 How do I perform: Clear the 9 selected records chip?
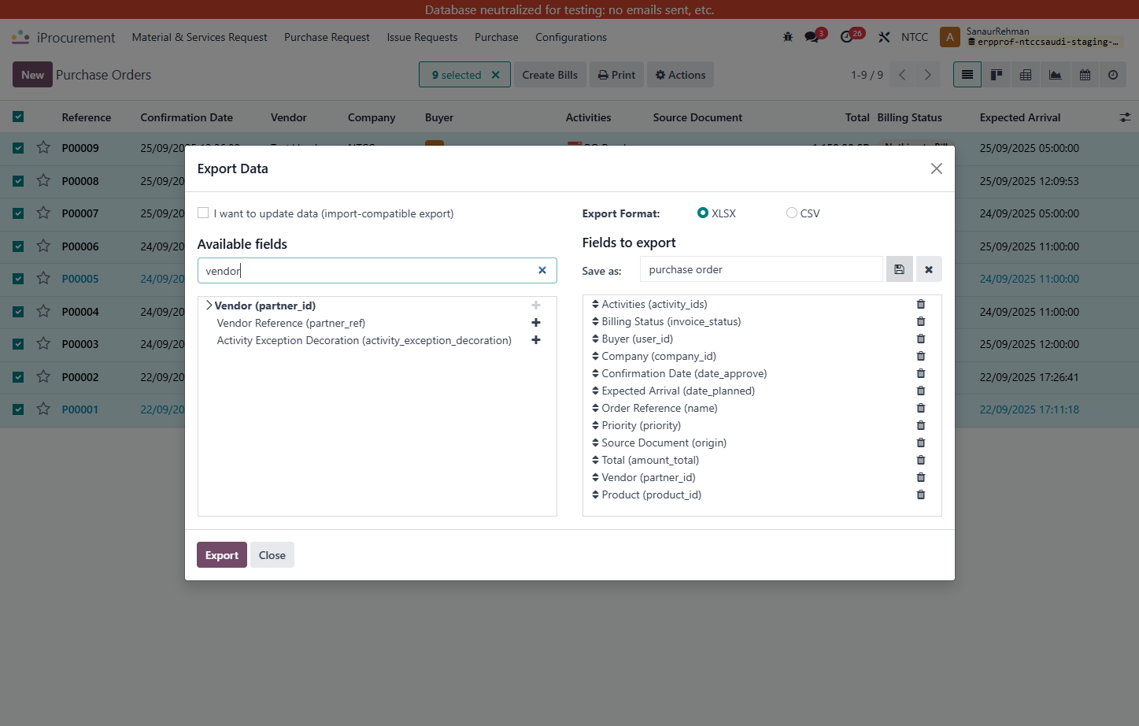(x=496, y=75)
